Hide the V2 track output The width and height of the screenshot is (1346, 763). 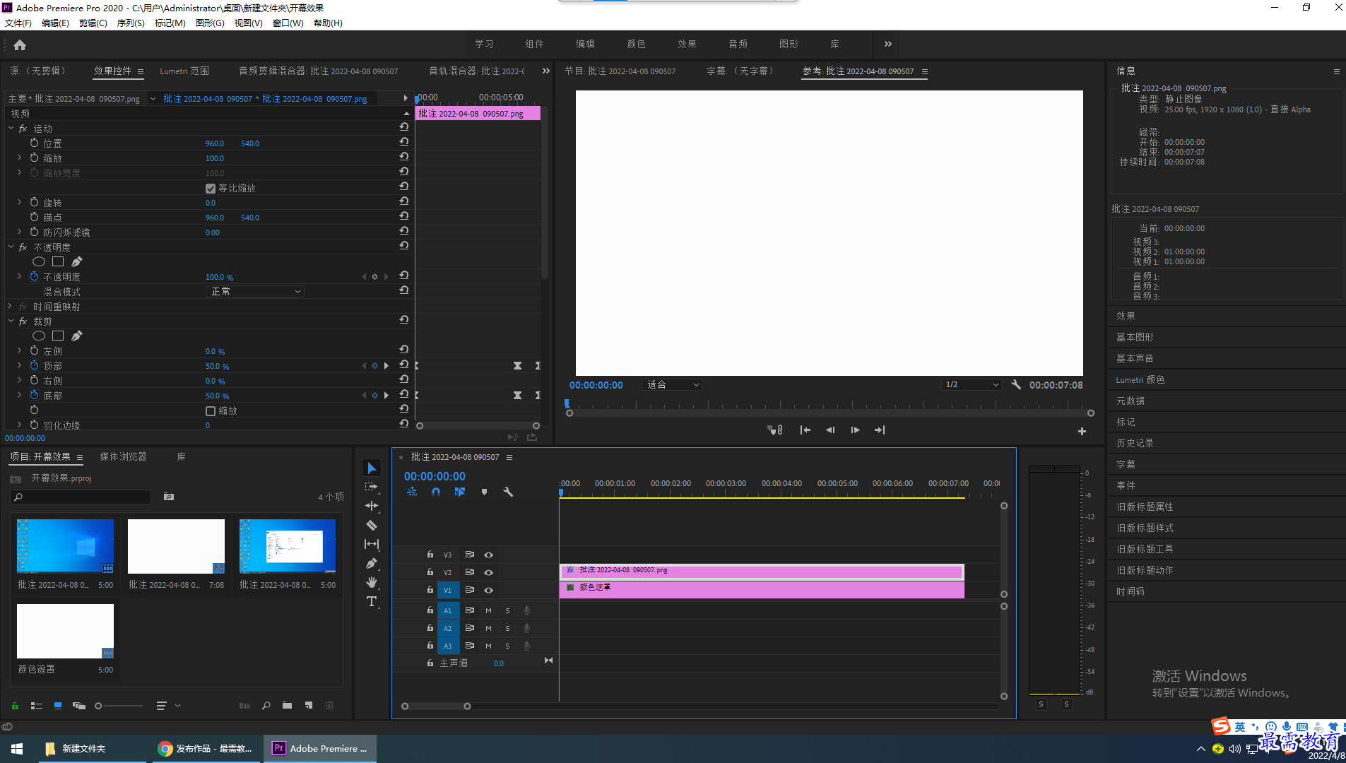488,572
